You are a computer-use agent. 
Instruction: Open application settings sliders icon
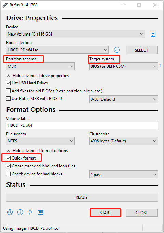30,212
